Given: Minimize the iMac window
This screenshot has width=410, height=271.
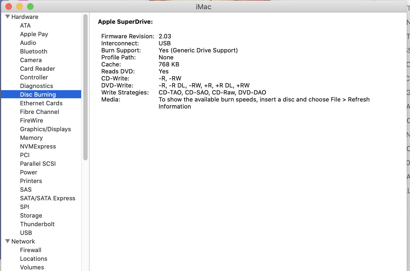Looking at the screenshot, I should click(x=19, y=6).
